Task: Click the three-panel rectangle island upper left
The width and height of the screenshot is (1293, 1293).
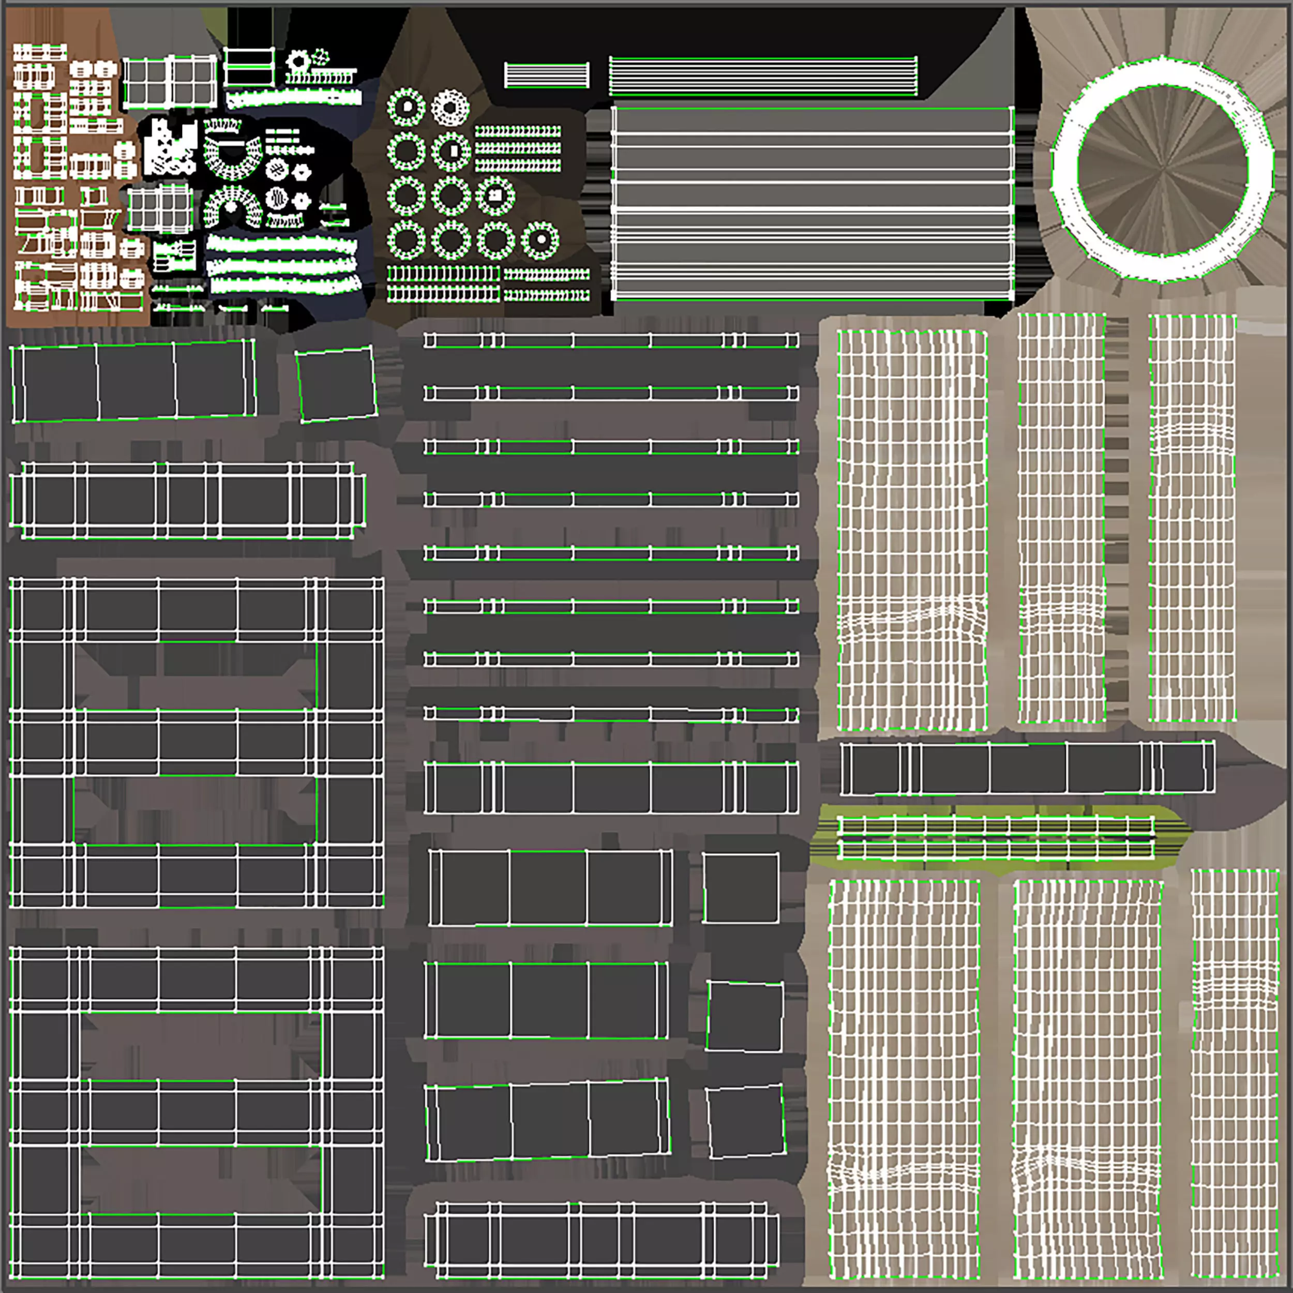Action: (133, 381)
